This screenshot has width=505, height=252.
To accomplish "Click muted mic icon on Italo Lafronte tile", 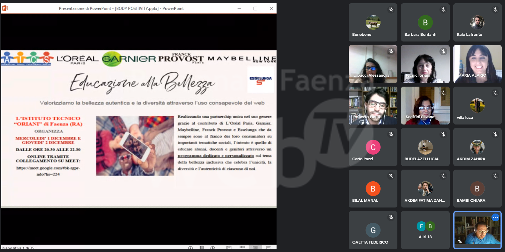I will tap(495, 10).
